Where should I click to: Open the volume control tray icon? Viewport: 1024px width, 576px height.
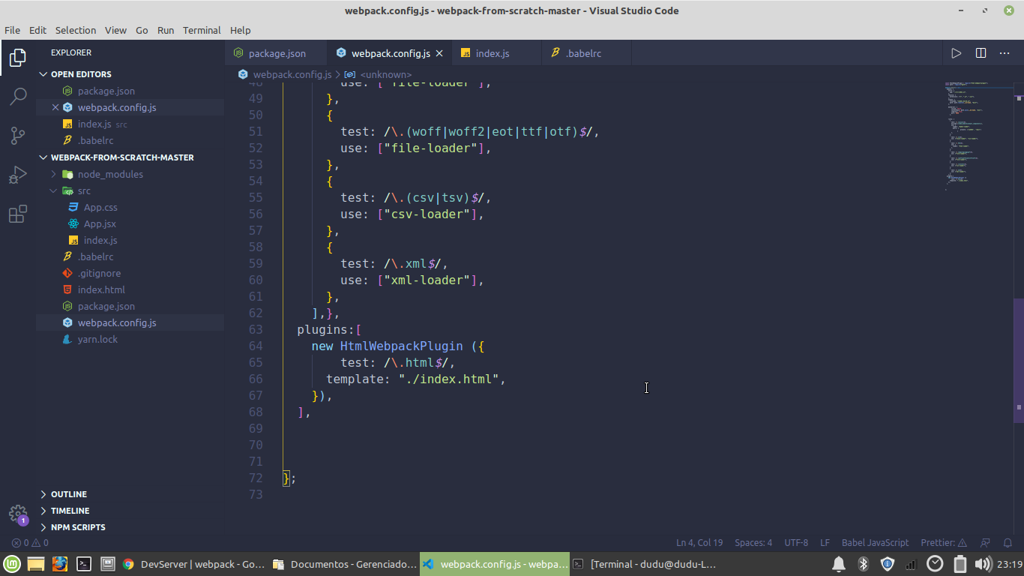tap(983, 564)
